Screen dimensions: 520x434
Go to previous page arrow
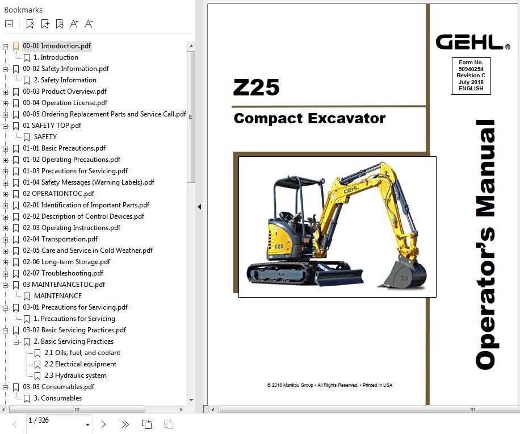pyautogui.click(x=15, y=424)
